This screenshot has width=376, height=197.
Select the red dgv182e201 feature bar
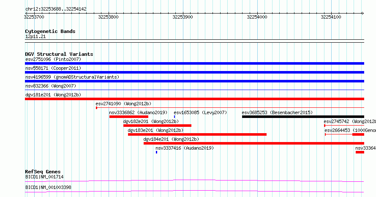click(157, 126)
